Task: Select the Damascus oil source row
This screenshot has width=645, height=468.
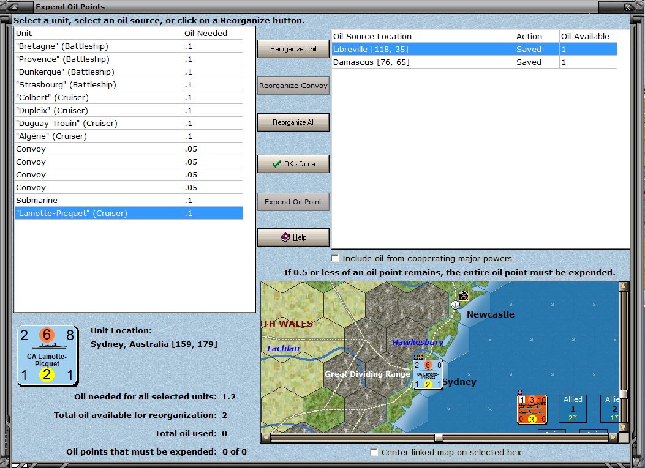Action: 423,62
